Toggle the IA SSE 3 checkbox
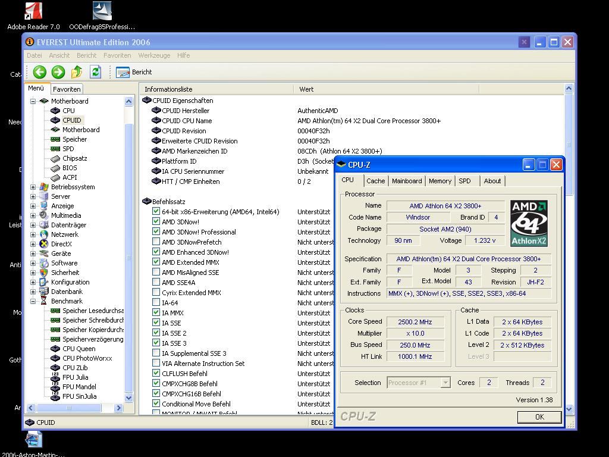 pos(156,343)
